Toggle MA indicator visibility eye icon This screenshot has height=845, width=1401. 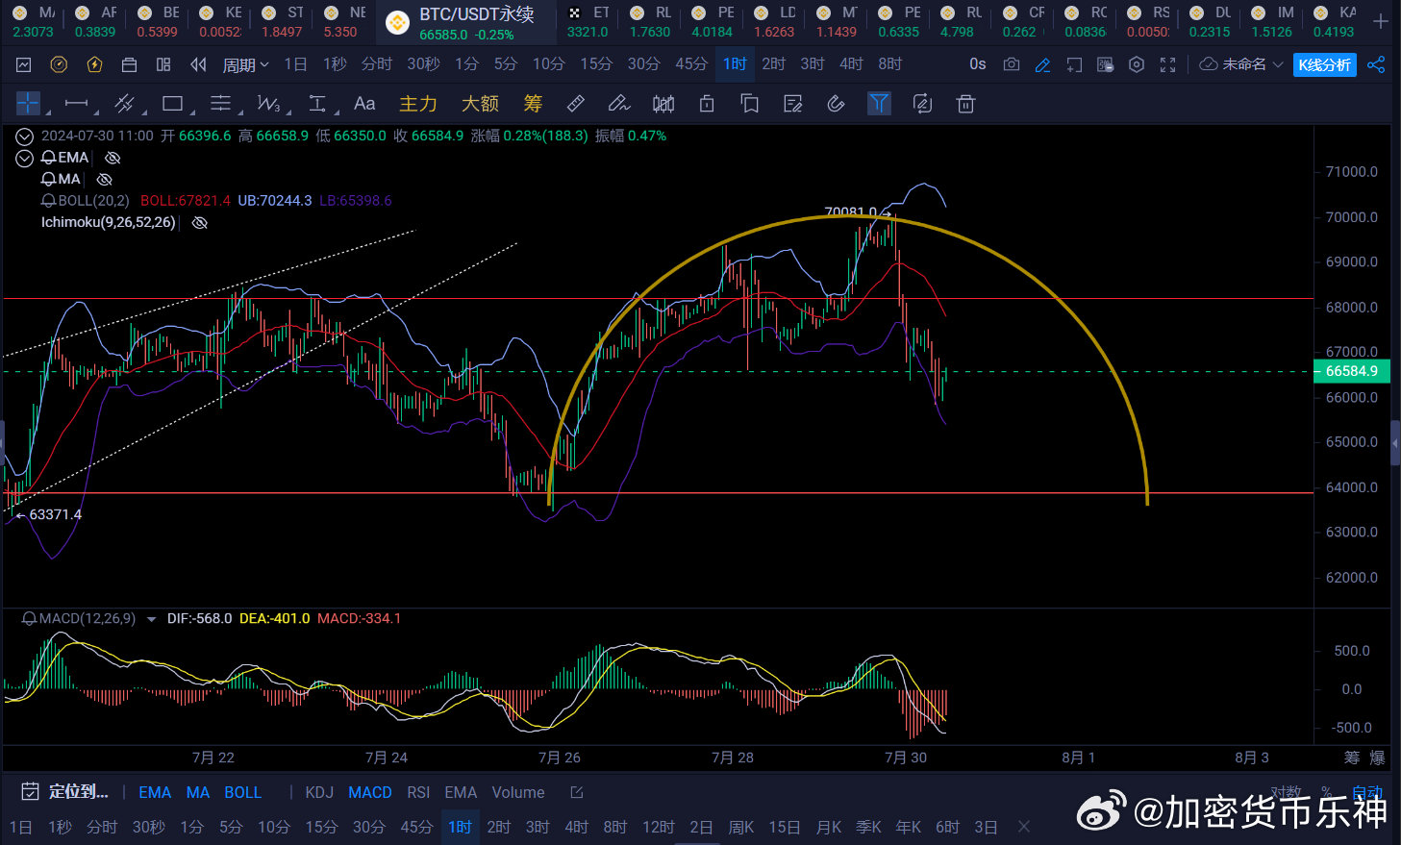[x=105, y=179]
